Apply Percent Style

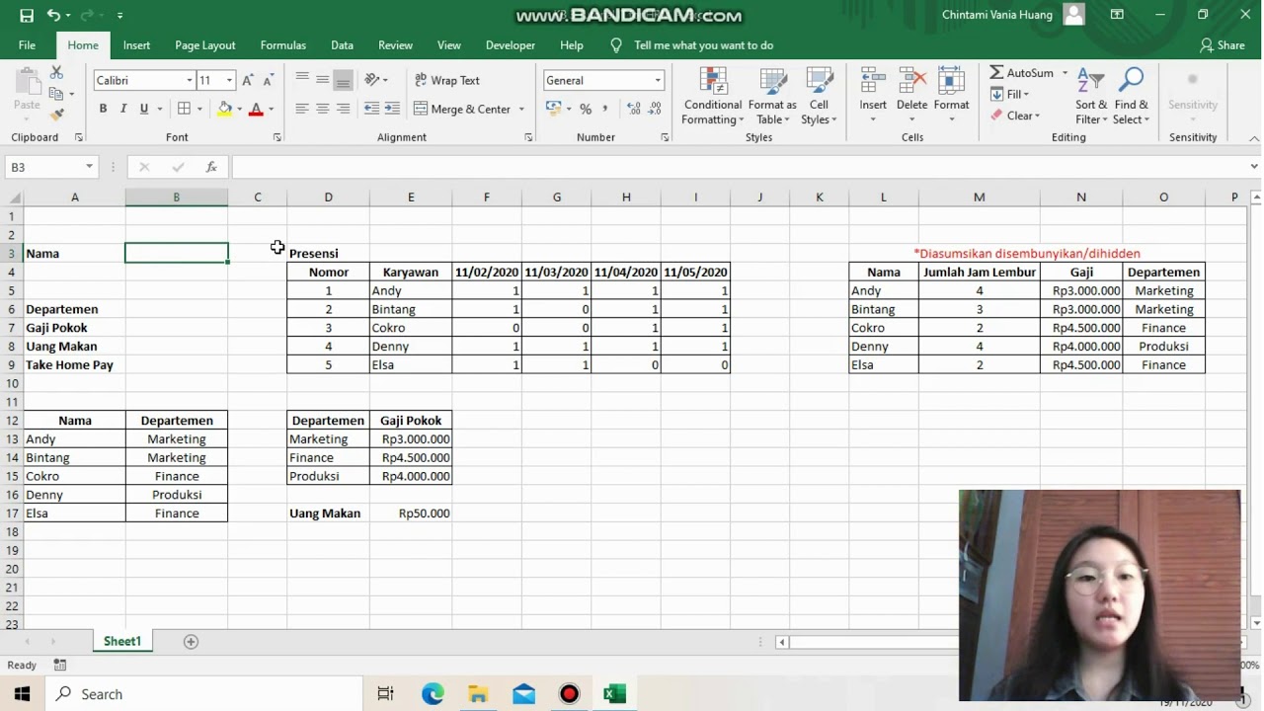click(x=586, y=109)
